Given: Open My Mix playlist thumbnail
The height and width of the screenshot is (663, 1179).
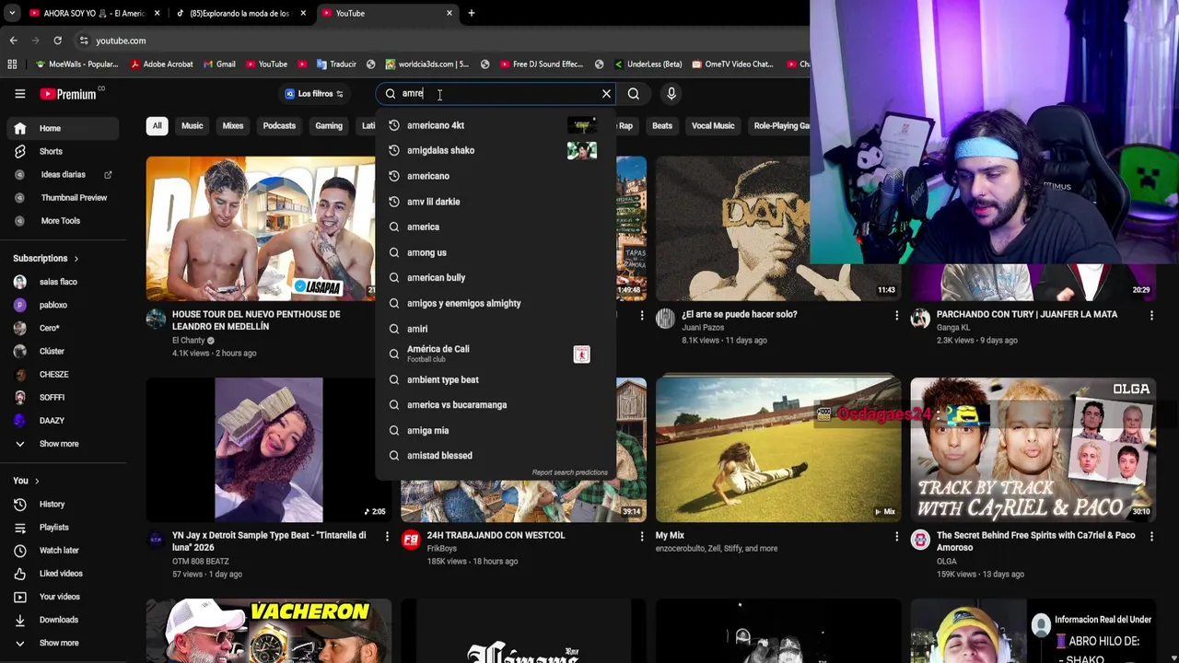Looking at the screenshot, I should point(778,449).
